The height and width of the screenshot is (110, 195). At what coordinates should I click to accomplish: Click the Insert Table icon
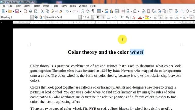point(99,11)
